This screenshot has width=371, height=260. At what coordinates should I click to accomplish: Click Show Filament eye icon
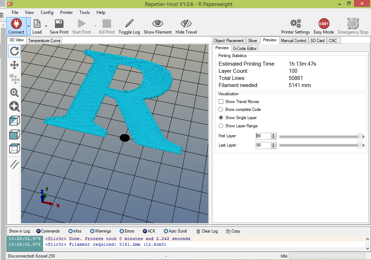pos(158,24)
